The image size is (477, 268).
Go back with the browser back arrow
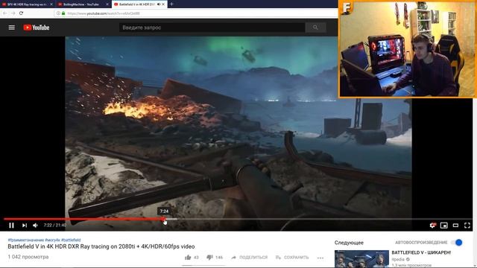click(x=4, y=13)
